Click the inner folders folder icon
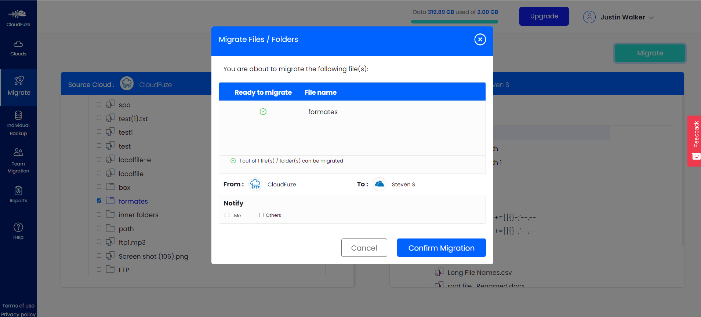 tap(110, 214)
